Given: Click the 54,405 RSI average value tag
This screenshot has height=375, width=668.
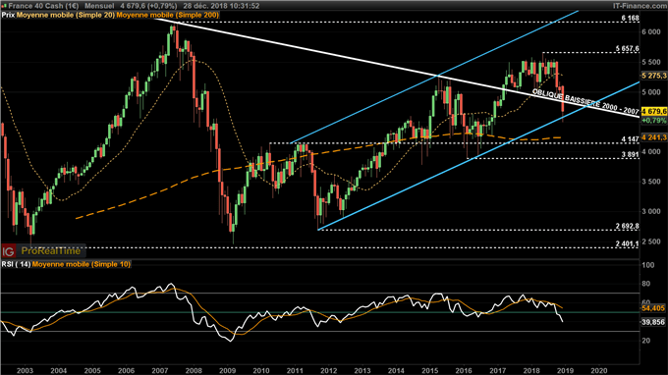Looking at the screenshot, I should 653,308.
